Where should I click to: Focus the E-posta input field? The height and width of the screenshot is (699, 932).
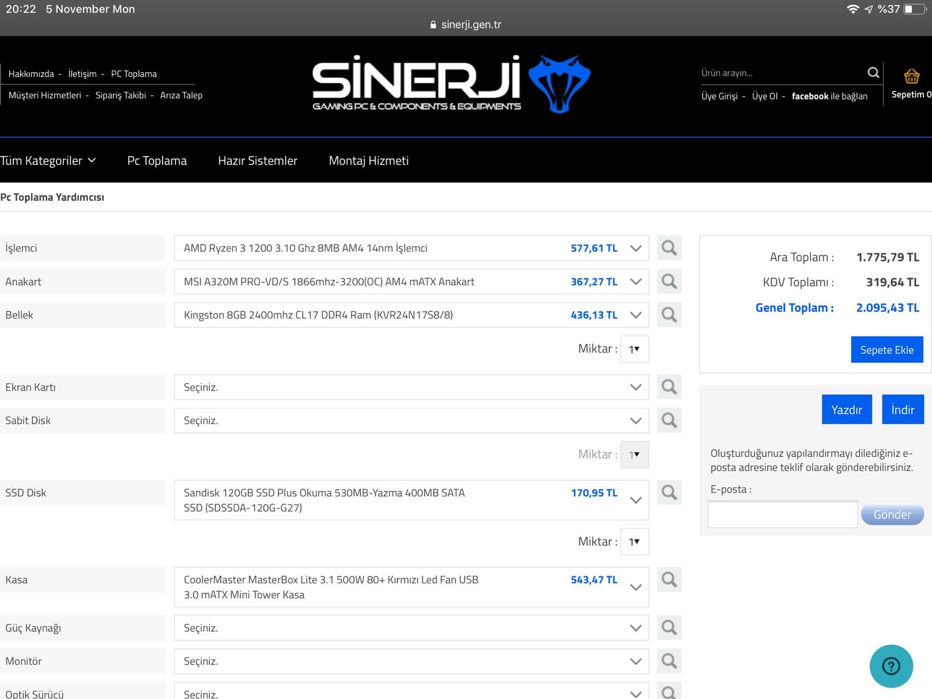(x=783, y=515)
